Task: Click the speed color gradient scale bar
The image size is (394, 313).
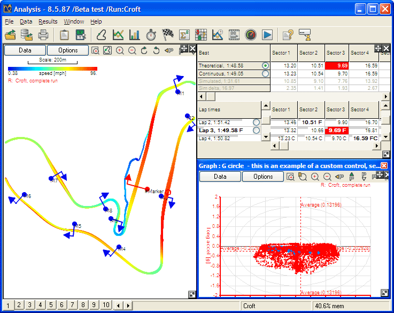Action: (x=52, y=69)
